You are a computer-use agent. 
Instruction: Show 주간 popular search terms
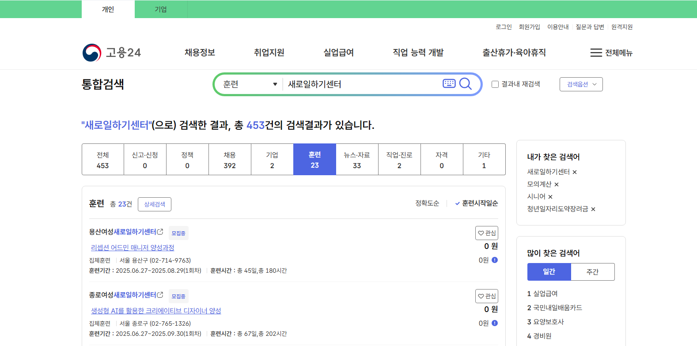pyautogui.click(x=593, y=272)
